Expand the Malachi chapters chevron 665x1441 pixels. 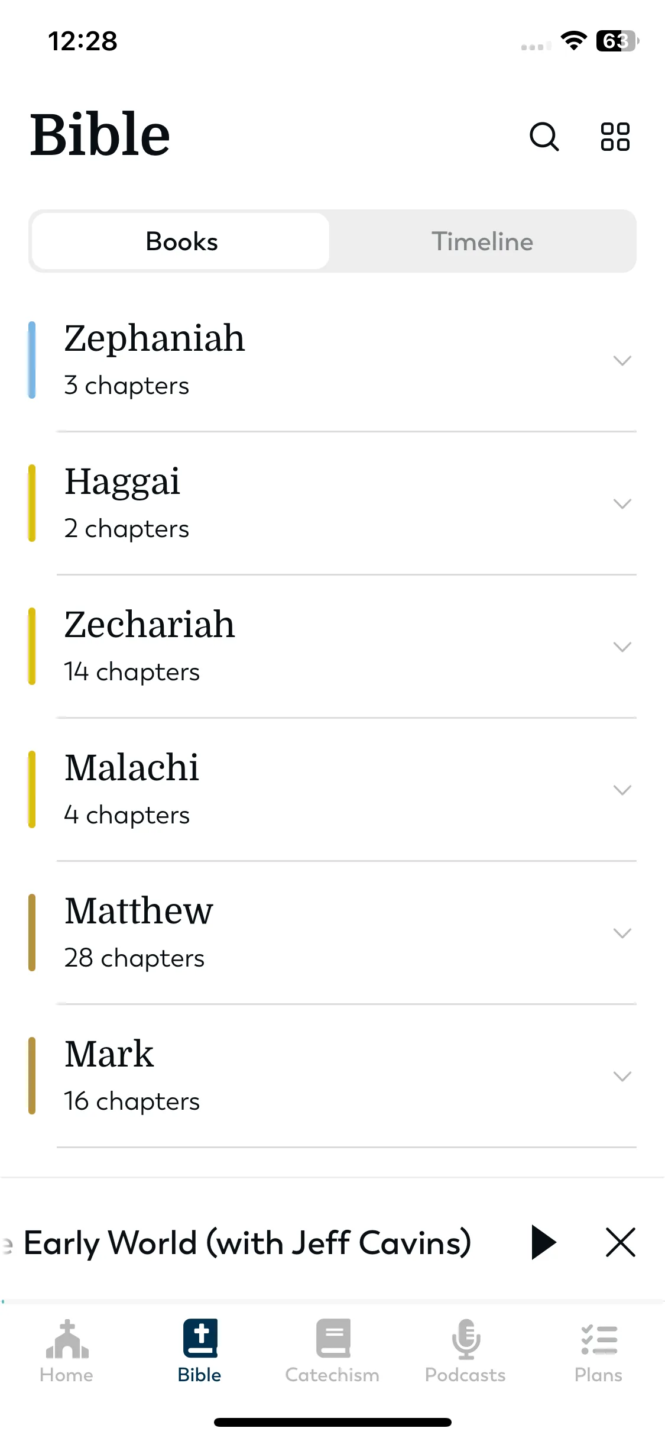[x=622, y=790]
